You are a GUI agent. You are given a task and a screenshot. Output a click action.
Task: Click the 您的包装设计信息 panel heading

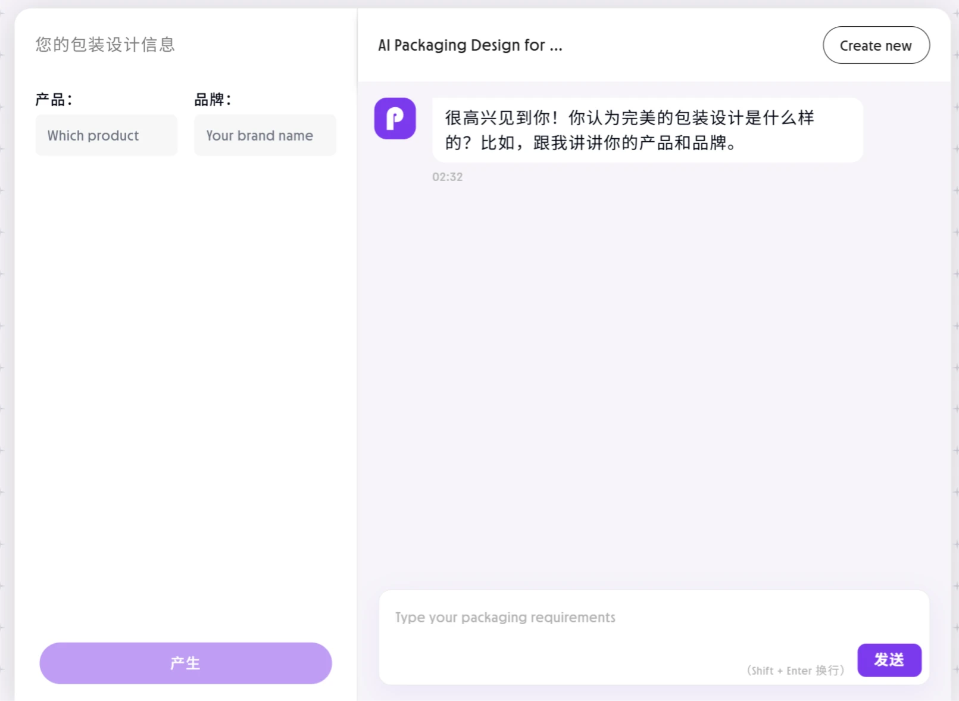pos(105,44)
